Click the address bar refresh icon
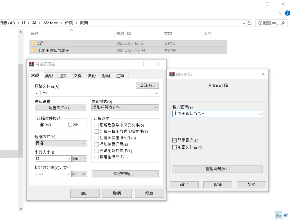 tap(250, 23)
